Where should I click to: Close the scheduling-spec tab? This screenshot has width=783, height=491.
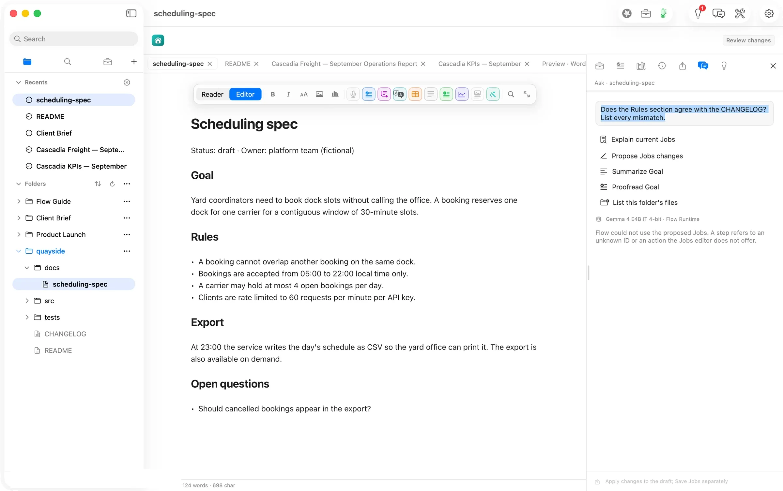coord(210,64)
